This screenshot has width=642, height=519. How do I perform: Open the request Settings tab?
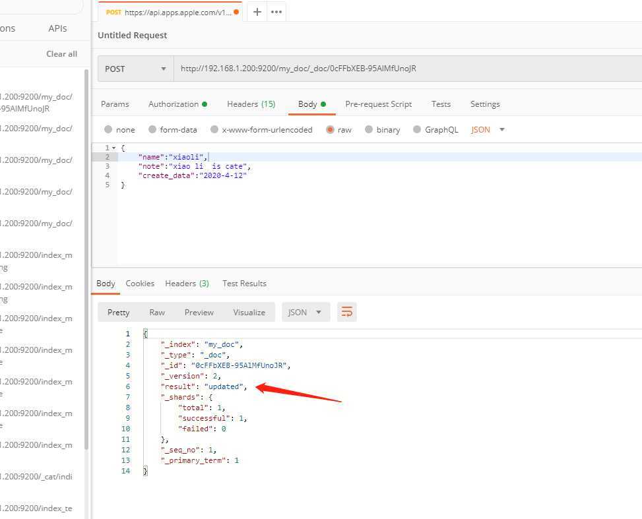[x=485, y=104]
